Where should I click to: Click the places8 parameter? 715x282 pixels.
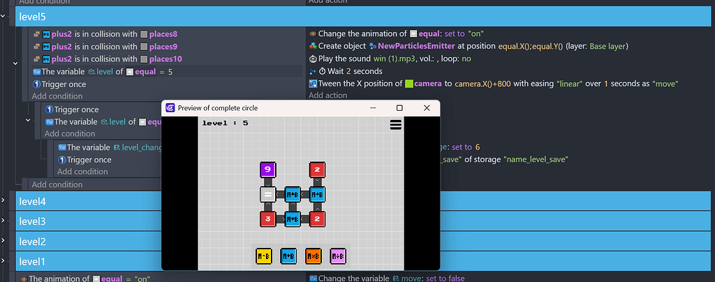pos(163,34)
